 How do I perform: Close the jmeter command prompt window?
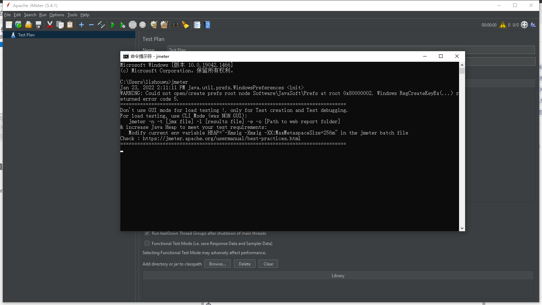[457, 56]
